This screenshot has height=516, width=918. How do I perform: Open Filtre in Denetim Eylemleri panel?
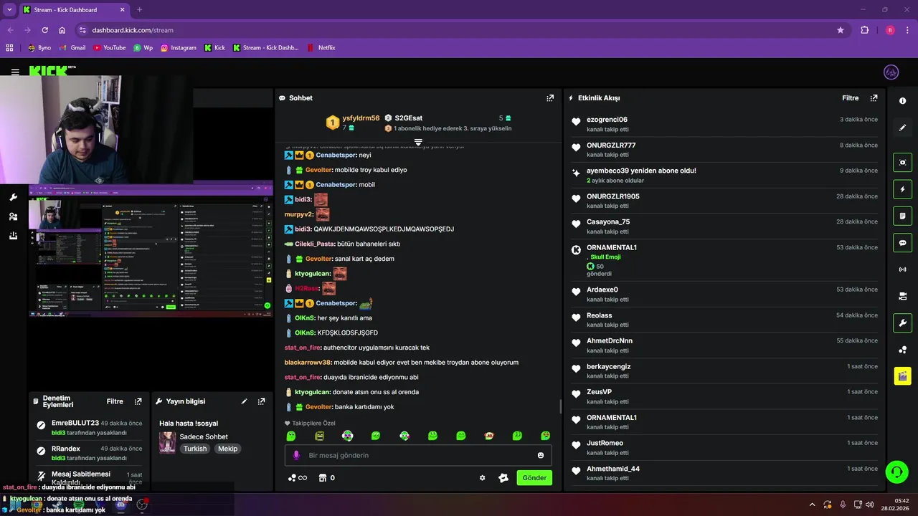tap(115, 401)
